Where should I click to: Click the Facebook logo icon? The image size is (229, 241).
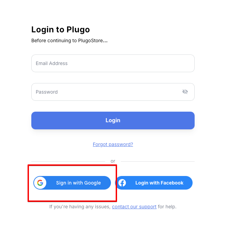(x=122, y=183)
